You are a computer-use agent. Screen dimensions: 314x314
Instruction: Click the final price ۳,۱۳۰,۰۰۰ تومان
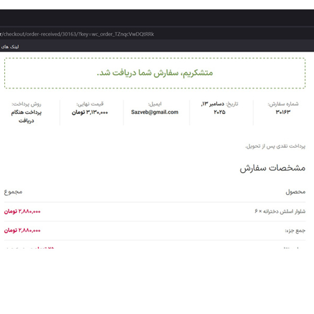coord(89,112)
